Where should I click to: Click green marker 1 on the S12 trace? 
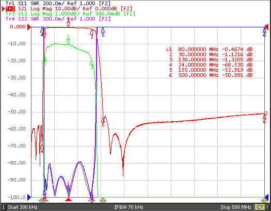pyautogui.click(x=68, y=40)
